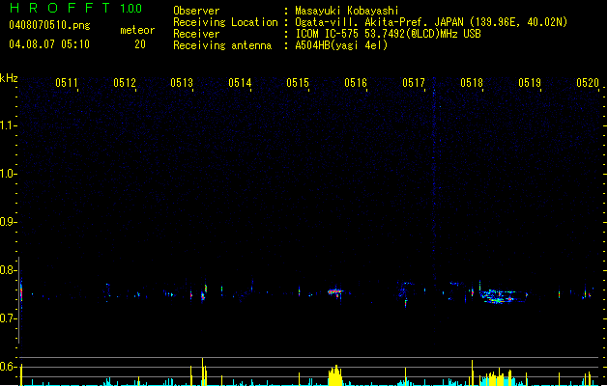Click the 0513 time marker

[x=182, y=83]
